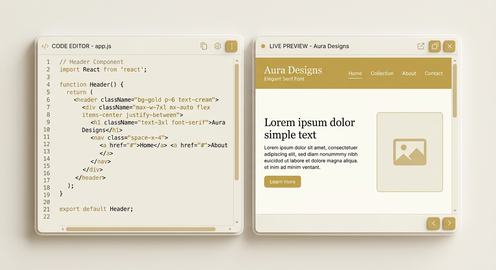The height and width of the screenshot is (270, 496).
Task: Click the duplicate window icon in Live Preview
Action: click(435, 46)
